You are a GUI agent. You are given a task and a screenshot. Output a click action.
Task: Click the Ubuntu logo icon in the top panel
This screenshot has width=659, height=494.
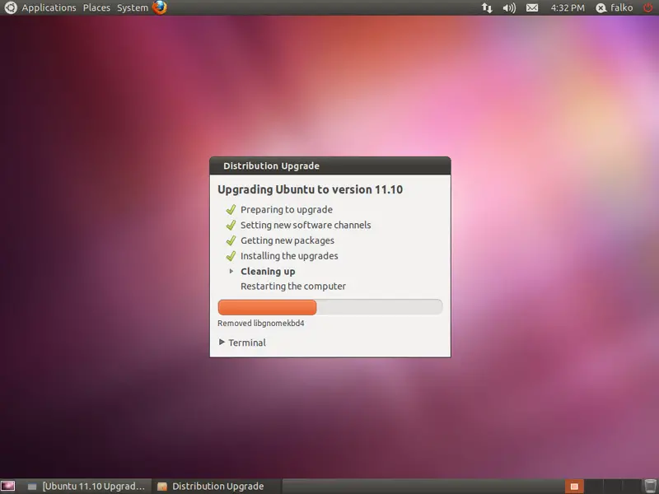pos(11,7)
